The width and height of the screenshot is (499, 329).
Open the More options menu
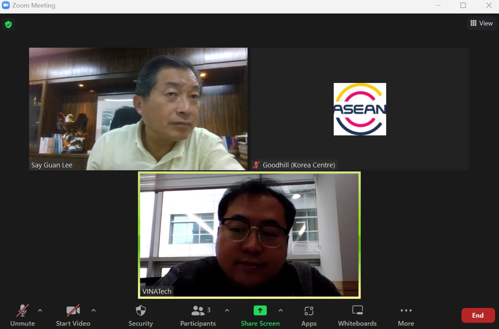(406, 315)
